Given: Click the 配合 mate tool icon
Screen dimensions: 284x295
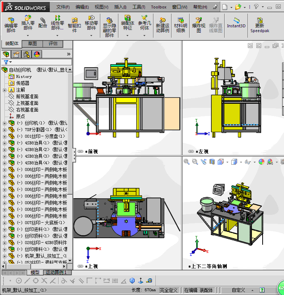Looking at the screenshot, I should click(x=43, y=23).
